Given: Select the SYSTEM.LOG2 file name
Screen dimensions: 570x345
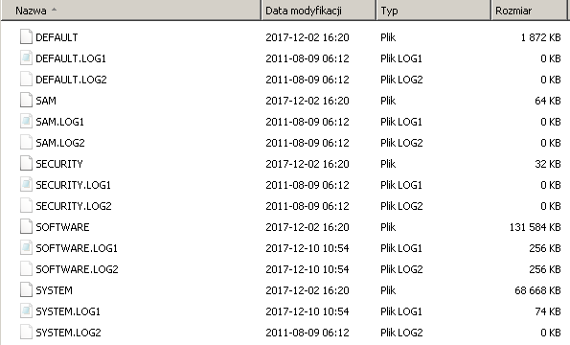Looking at the screenshot, I should point(68,333).
